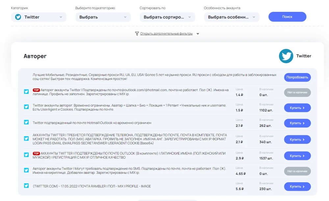Buy the 1.5 ₽ listing with Купить
329x201 pixels.
tap(297, 108)
